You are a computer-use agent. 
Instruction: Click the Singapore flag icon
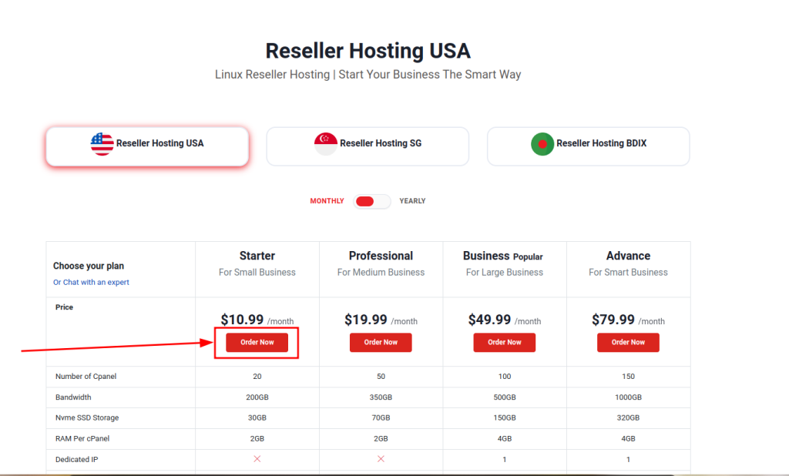326,144
